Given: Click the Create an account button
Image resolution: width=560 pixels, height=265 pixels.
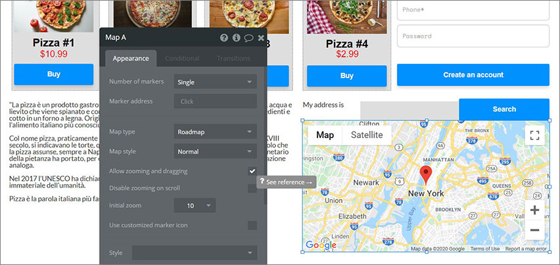Looking at the screenshot, I should (473, 75).
